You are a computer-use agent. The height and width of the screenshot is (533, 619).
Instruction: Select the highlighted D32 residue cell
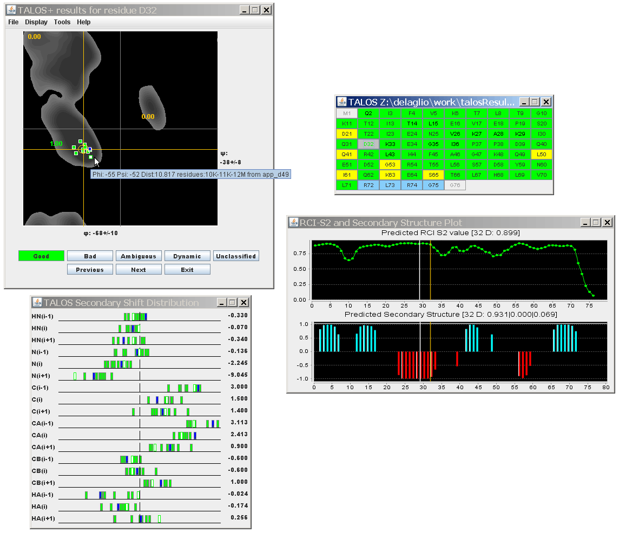(x=368, y=144)
